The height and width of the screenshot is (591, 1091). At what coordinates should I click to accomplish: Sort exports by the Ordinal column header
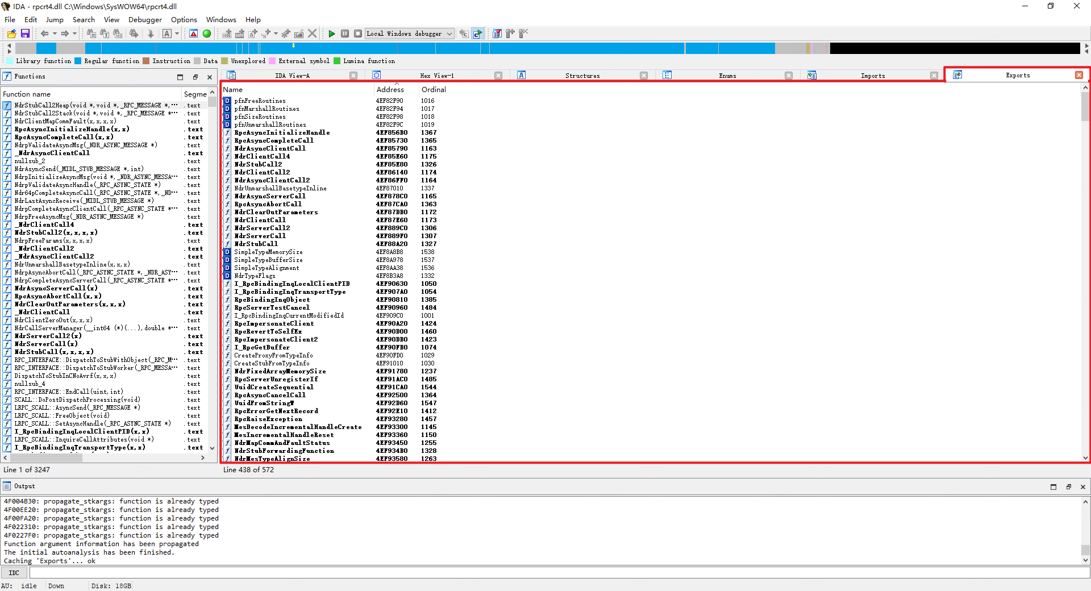433,90
